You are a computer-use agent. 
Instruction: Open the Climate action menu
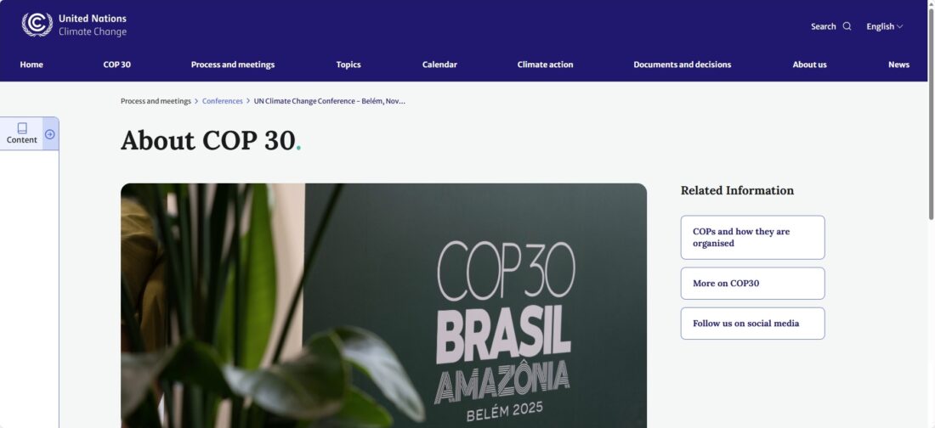(x=545, y=65)
